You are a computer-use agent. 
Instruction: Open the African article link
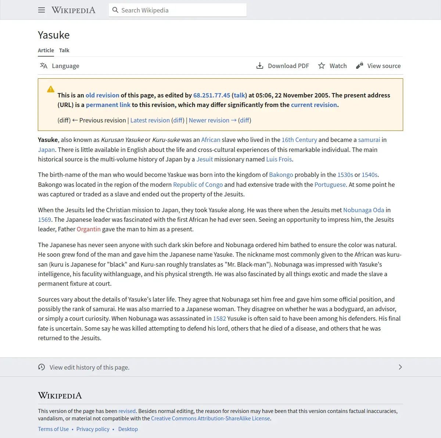[x=211, y=140]
